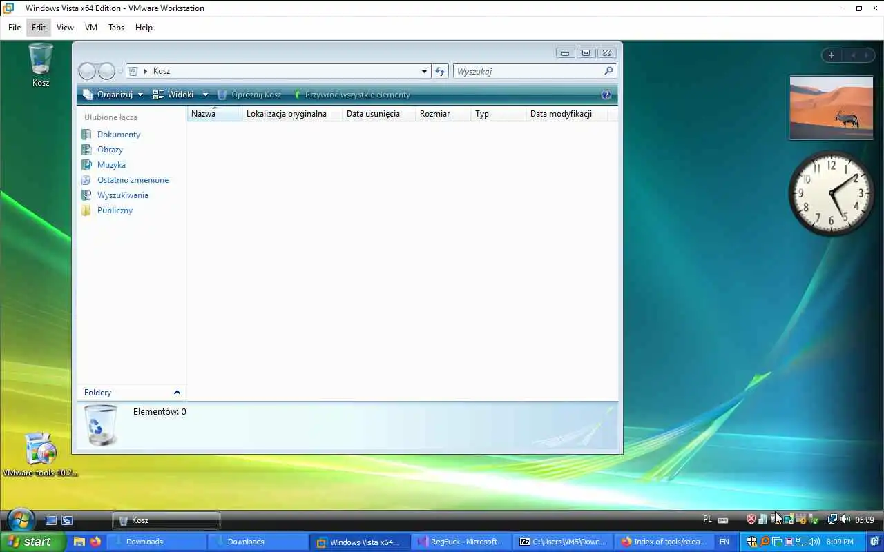This screenshot has width=884, height=552.
Task: Click Opróżnij Kosz in the toolbar
Action: pyautogui.click(x=249, y=95)
